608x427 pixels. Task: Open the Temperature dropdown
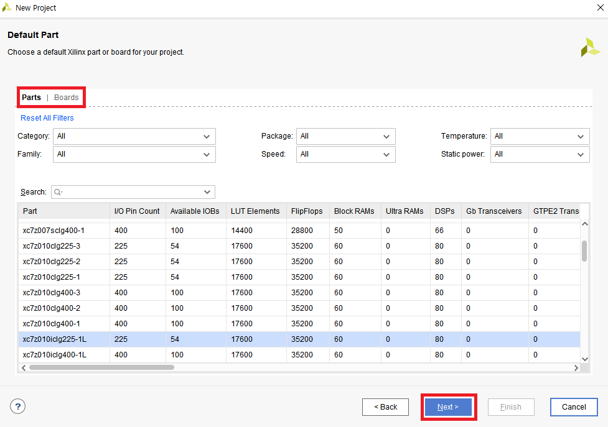point(540,136)
